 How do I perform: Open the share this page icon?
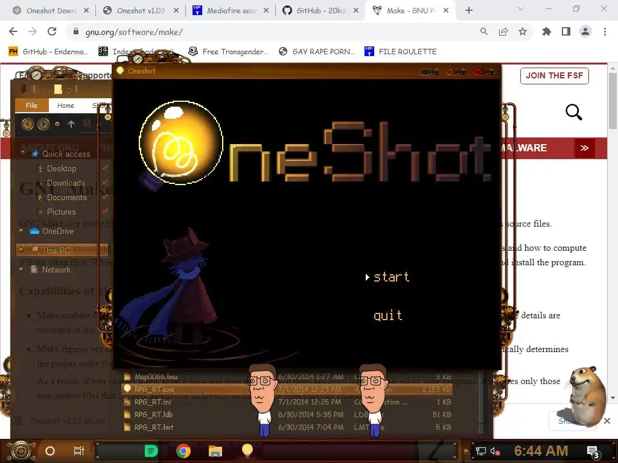pos(503,31)
